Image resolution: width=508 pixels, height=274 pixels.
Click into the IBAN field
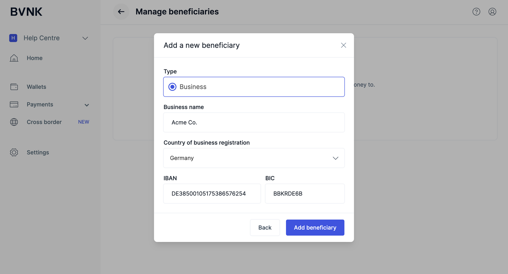click(212, 194)
